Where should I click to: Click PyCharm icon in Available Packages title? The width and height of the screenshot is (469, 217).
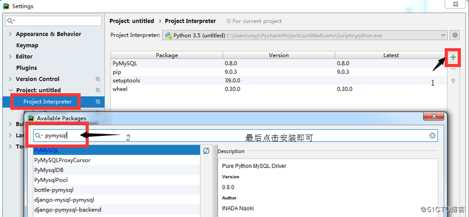click(x=31, y=118)
